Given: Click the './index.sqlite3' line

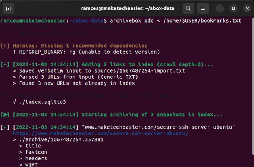Looking at the screenshot, I should [x=40, y=102].
